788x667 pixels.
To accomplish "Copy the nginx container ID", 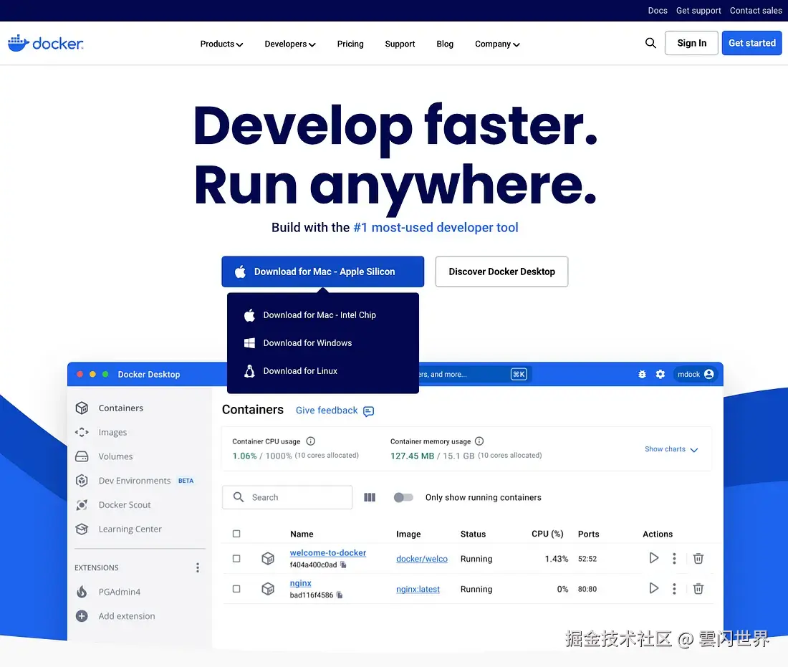I will 340,595.
